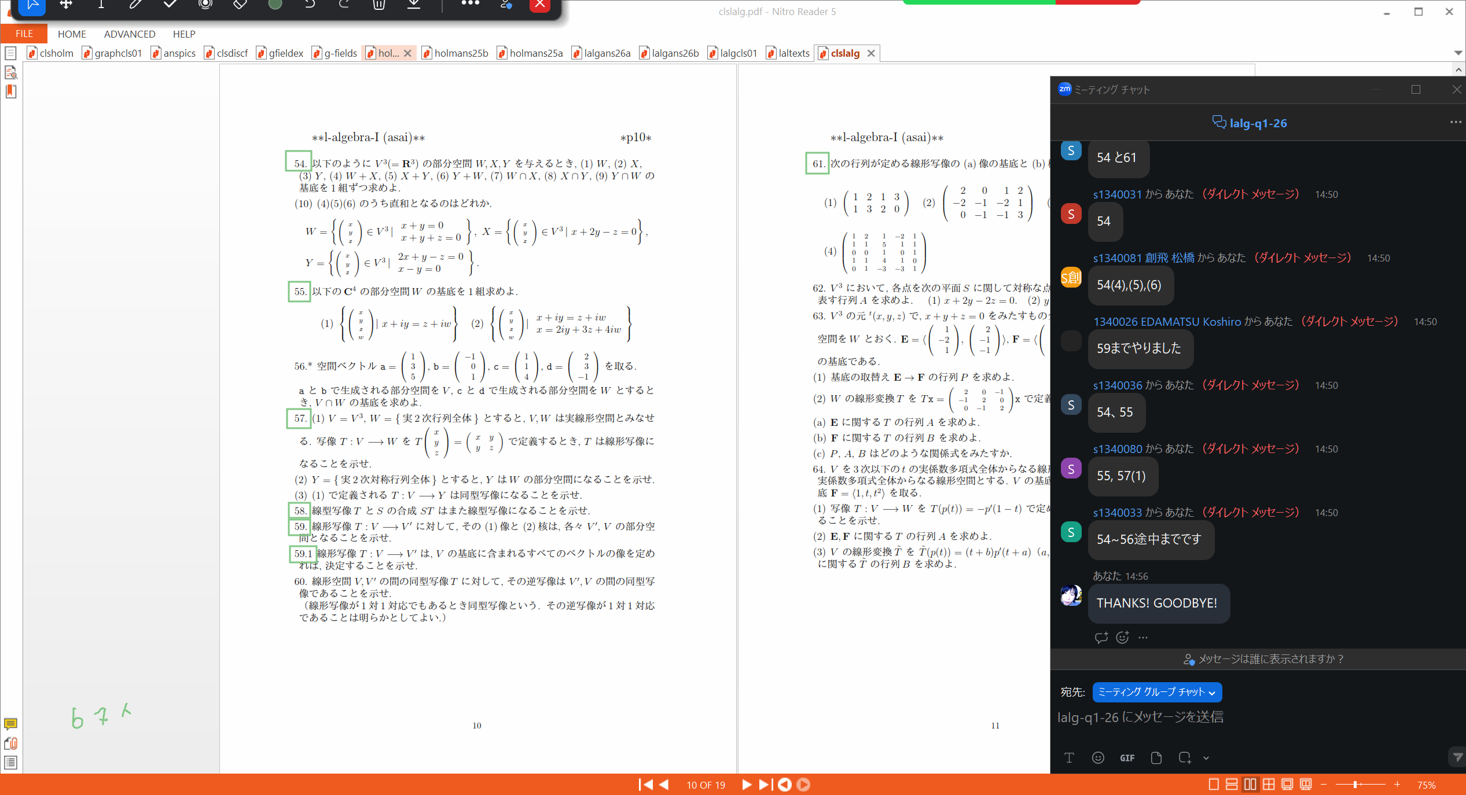Open the pages panel in left sidebar
Image resolution: width=1466 pixels, height=795 pixels.
click(10, 53)
